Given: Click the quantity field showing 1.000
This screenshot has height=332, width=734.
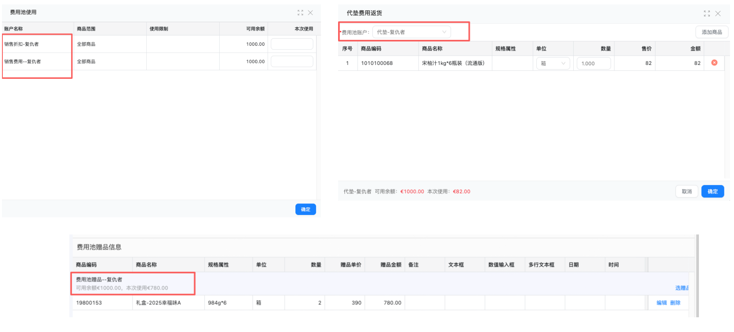Looking at the screenshot, I should [594, 63].
